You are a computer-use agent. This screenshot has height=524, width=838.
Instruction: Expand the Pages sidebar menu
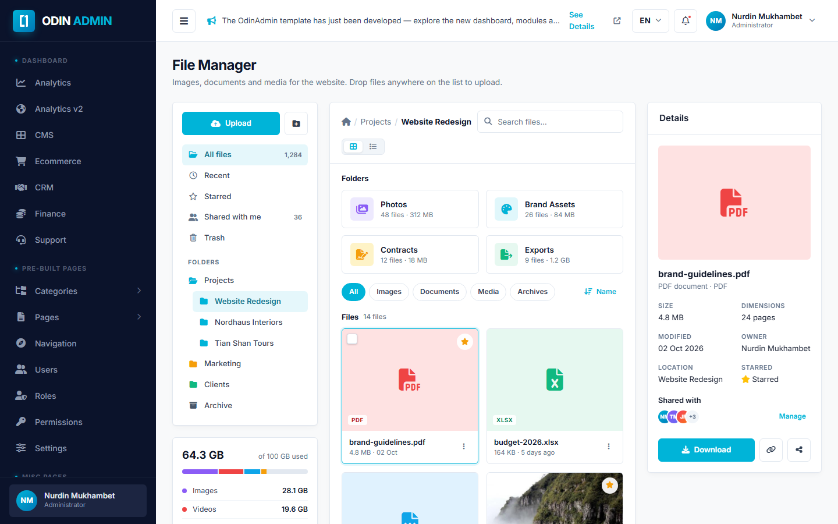[x=78, y=317]
